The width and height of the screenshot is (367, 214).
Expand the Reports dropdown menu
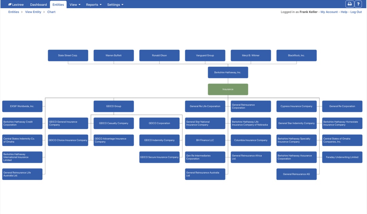point(94,4)
